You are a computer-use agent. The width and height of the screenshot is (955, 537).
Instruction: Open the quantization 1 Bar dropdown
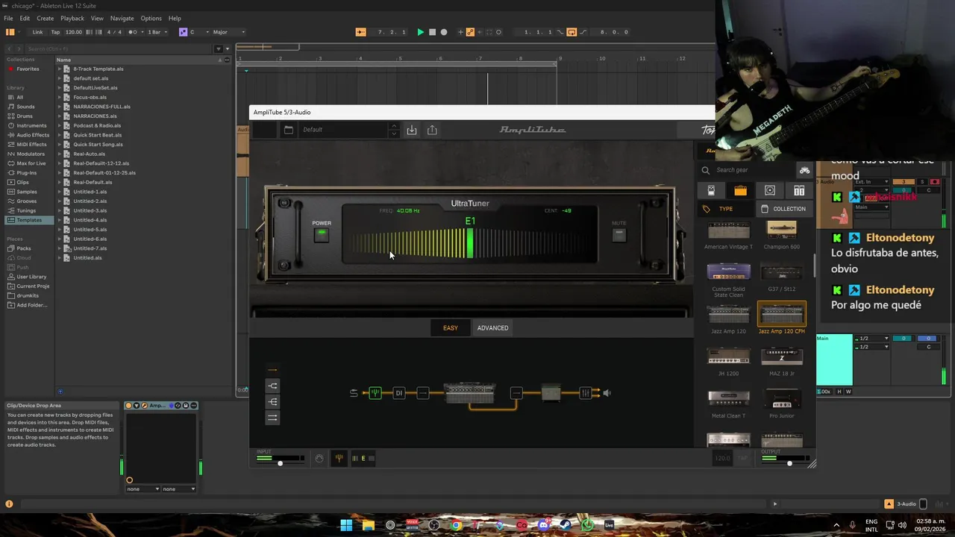[x=157, y=32]
